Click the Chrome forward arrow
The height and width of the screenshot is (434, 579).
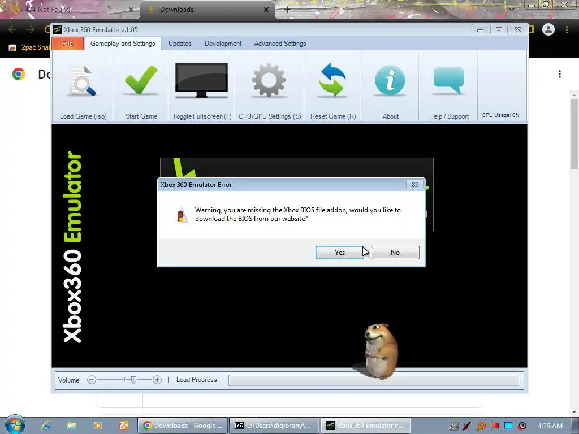pyautogui.click(x=31, y=29)
